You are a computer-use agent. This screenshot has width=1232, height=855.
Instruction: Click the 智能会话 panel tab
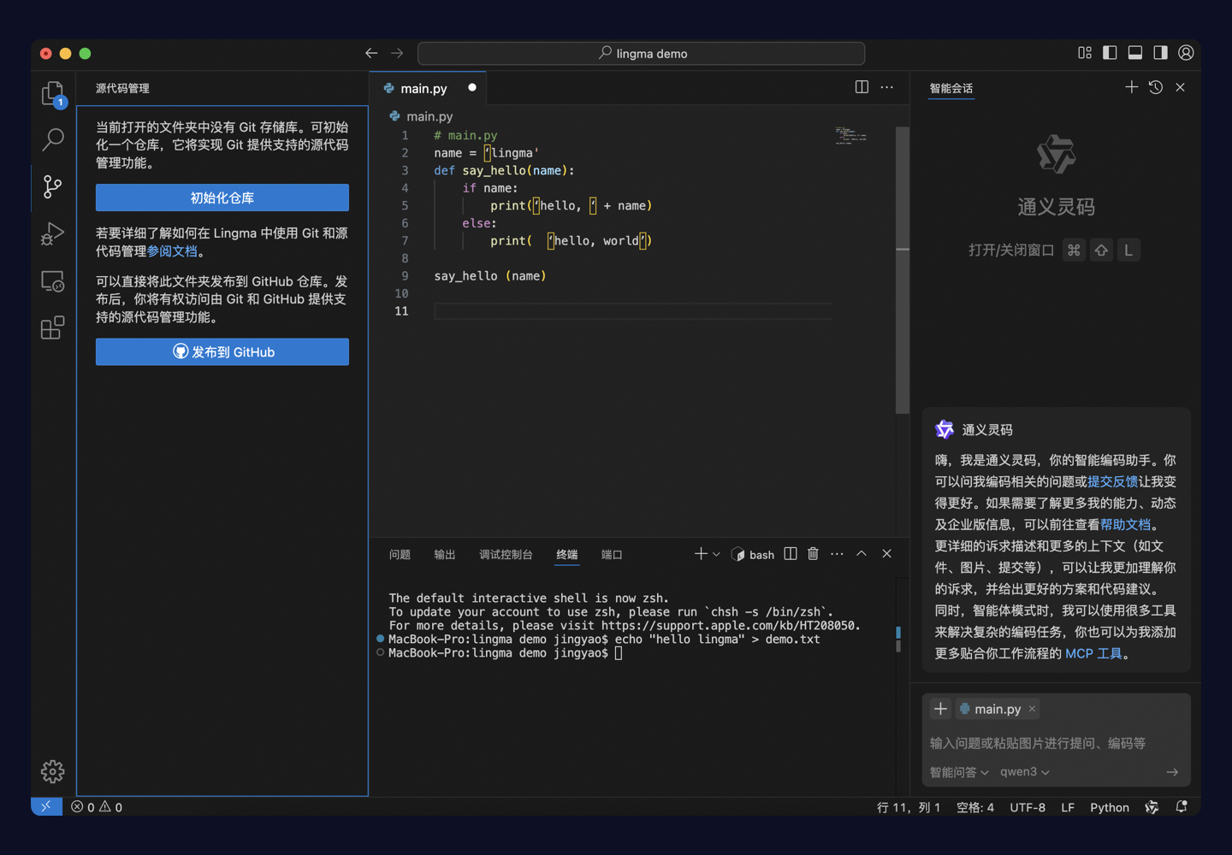951,88
